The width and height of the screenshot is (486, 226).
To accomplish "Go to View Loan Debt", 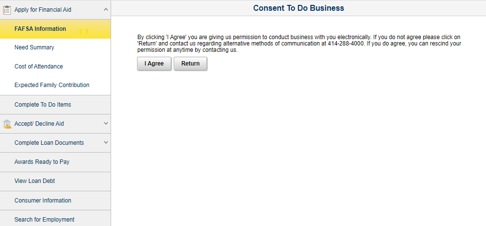I will click(x=35, y=181).
